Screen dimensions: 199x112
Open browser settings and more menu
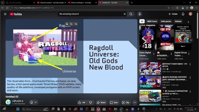(196, 8)
